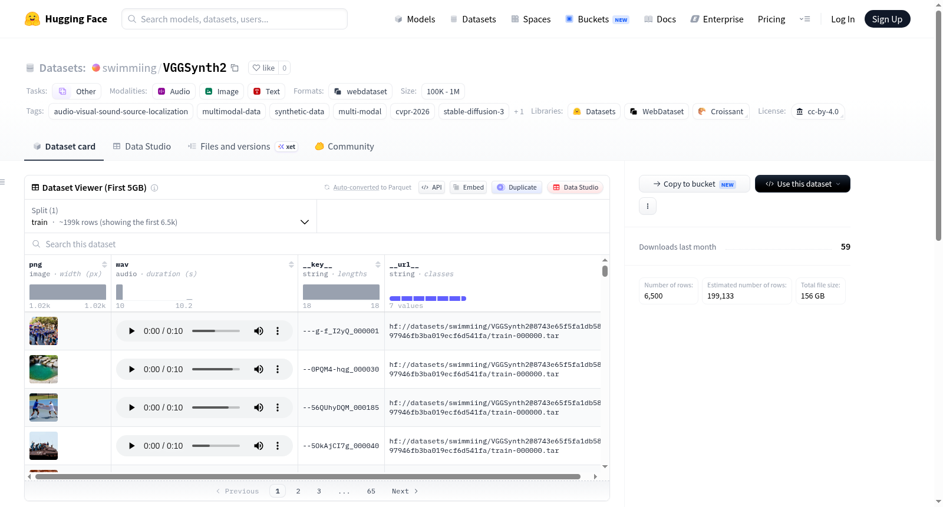Open the image thumbnail for row --0PQM4-hqg_000030
Screen dimensions: 943x507
click(44, 369)
